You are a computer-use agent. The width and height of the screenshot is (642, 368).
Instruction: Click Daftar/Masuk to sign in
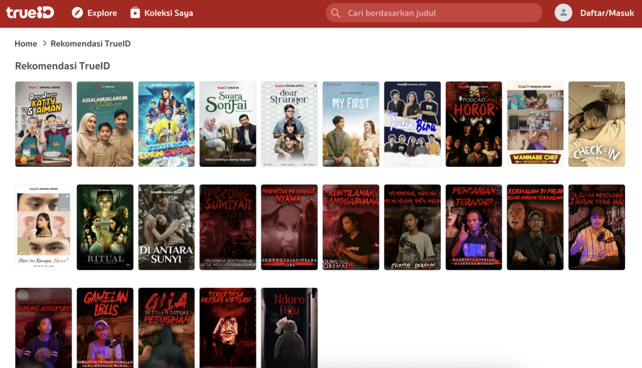pos(607,13)
